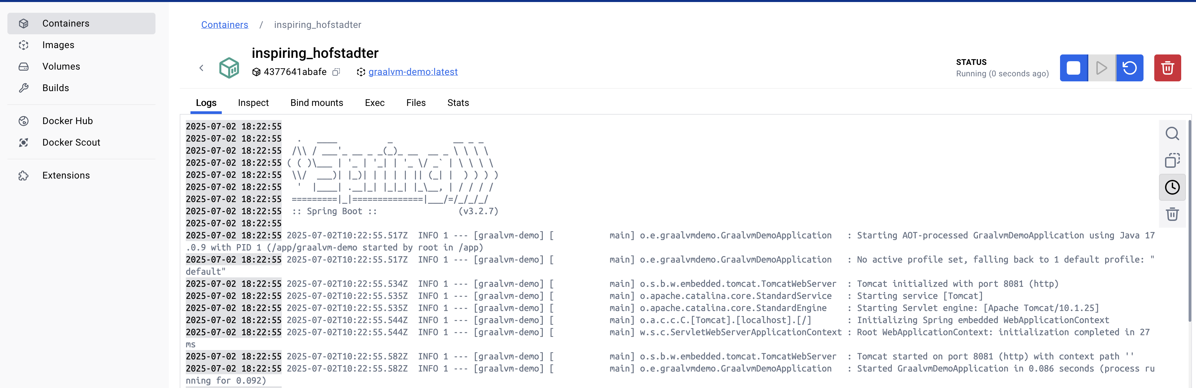Click the Volumes drive icon in sidebar

(x=24, y=66)
